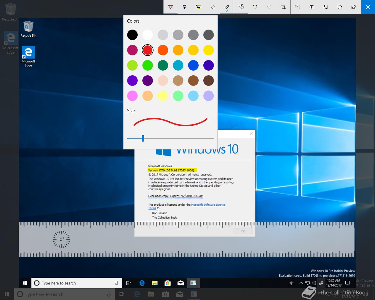This screenshot has width=375, height=300.
Task: Copy the sketch to the clipboard
Action: [x=340, y=7]
